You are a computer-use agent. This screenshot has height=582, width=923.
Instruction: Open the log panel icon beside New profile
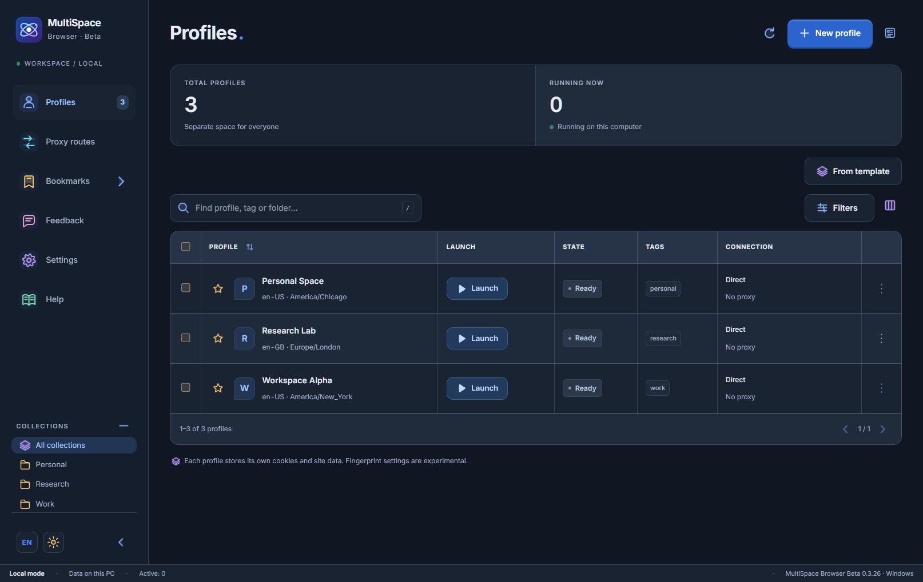click(x=890, y=33)
